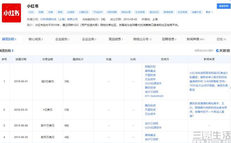Select the 出境游 tag
Image resolution: width=231 pixels, height=143 pixels.
click(71, 12)
